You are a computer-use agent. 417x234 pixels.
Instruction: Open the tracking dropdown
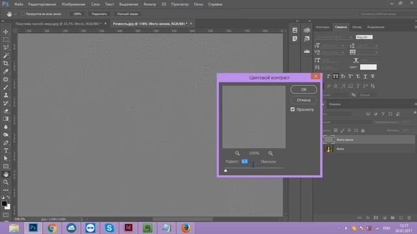tap(377, 52)
